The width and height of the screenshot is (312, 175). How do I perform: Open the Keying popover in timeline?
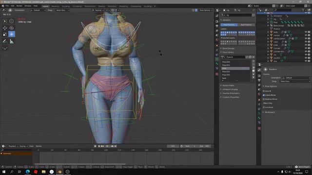(23, 146)
